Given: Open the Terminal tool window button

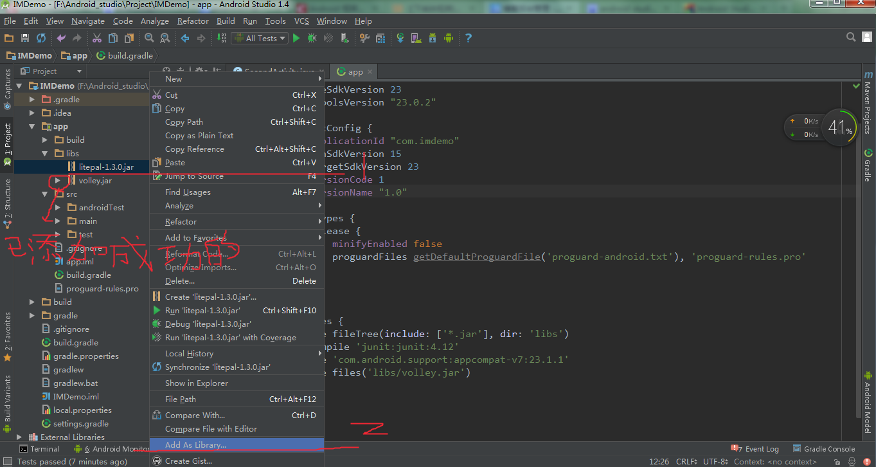Looking at the screenshot, I should [39, 449].
